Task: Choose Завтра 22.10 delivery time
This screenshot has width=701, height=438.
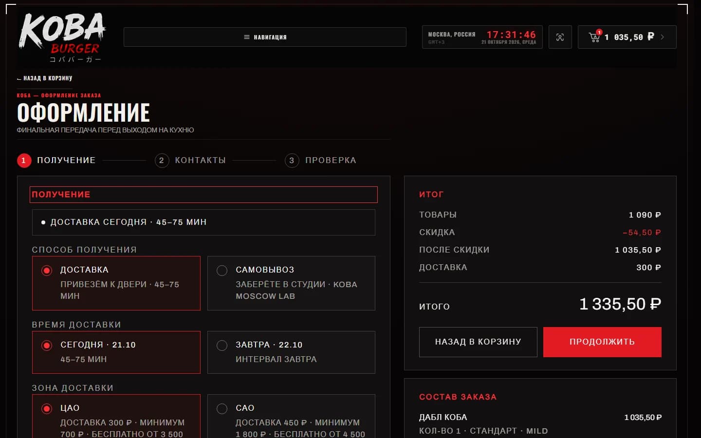Action: coord(291,352)
